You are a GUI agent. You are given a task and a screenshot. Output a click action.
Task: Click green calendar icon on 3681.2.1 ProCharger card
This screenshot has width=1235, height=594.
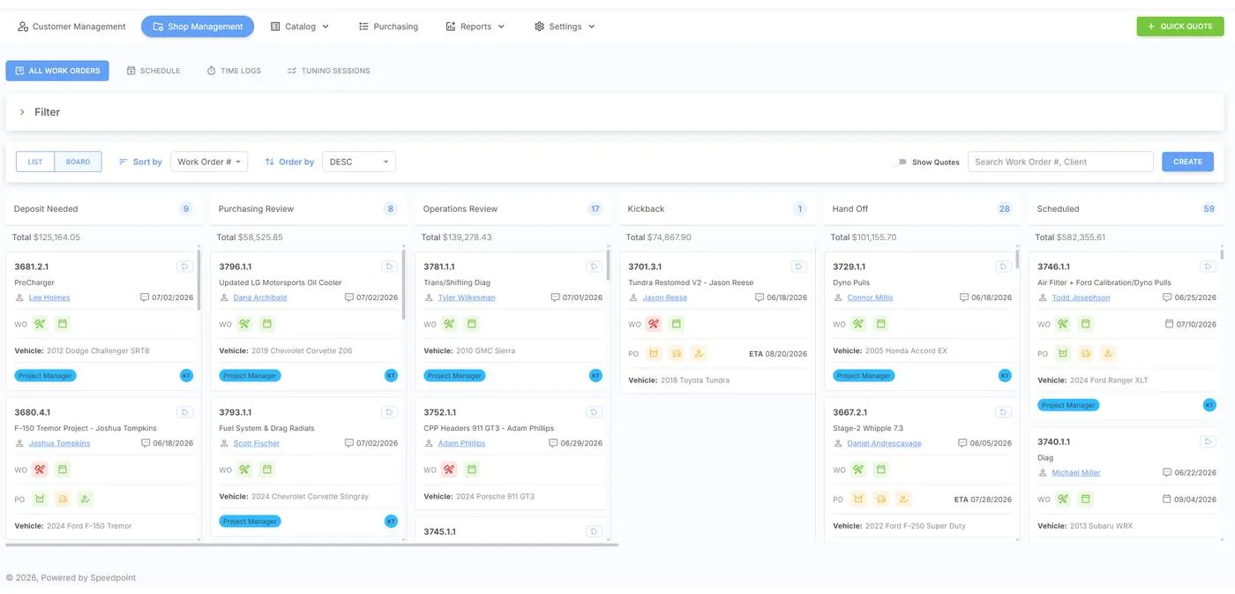click(63, 324)
